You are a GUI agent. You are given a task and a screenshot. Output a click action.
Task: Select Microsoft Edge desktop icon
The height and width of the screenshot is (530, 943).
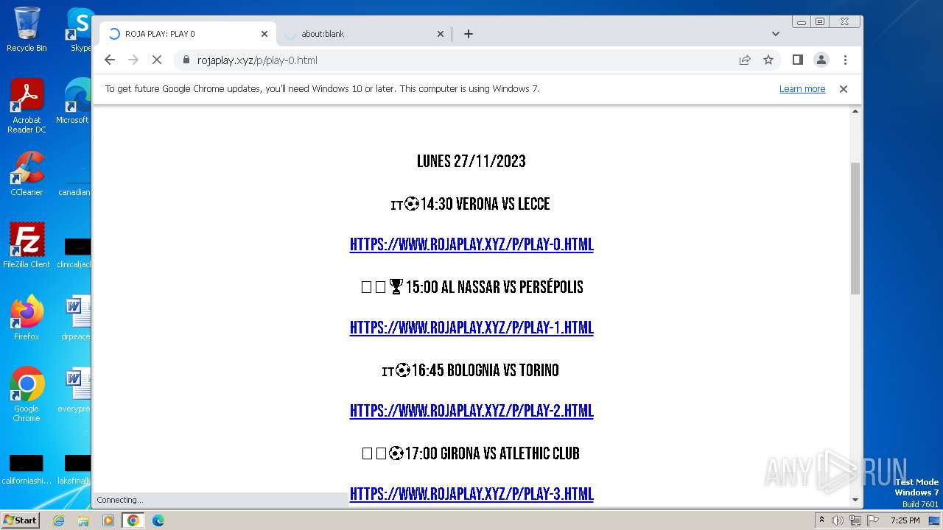pos(75,102)
